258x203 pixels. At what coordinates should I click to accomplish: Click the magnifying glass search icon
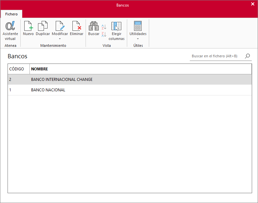[x=248, y=56]
